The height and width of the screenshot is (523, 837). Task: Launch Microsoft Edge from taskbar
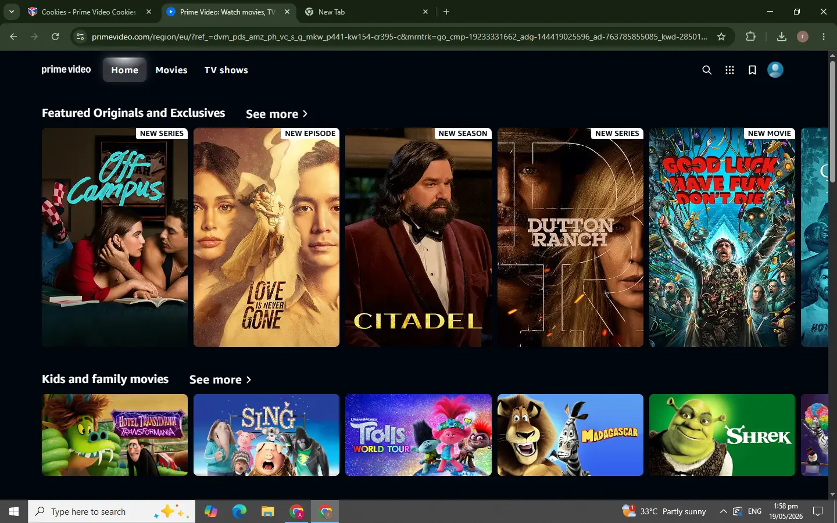(239, 511)
